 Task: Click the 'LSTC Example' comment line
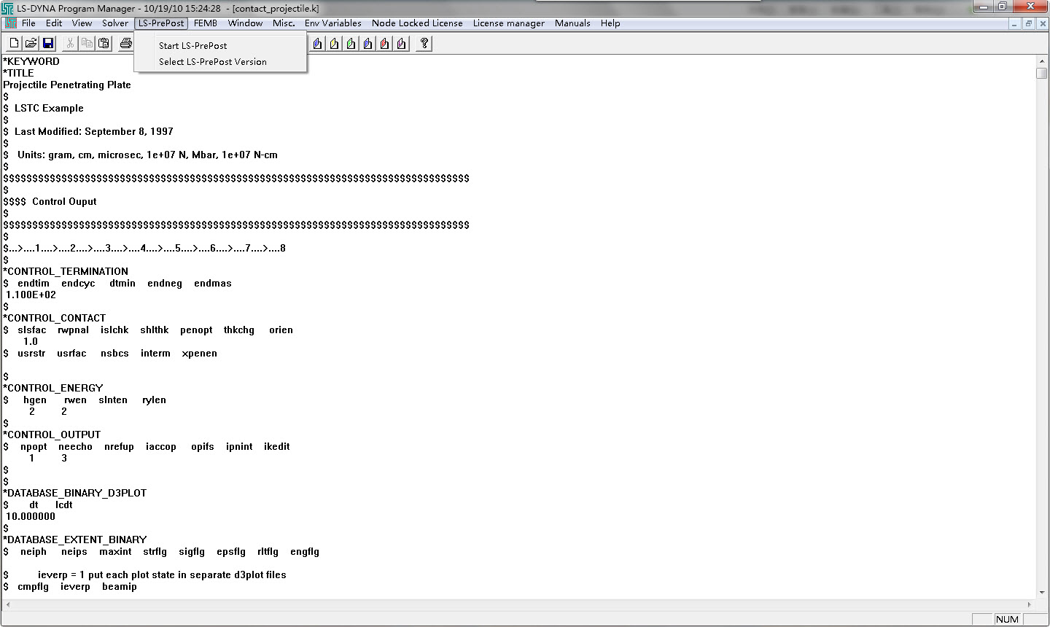click(x=43, y=108)
